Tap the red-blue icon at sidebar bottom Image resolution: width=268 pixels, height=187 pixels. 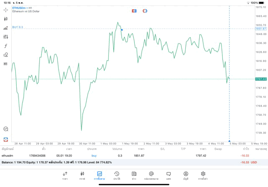point(5,139)
